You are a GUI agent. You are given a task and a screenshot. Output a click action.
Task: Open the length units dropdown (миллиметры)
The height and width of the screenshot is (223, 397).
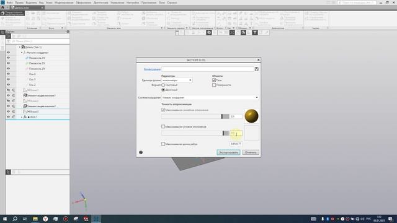(177, 80)
